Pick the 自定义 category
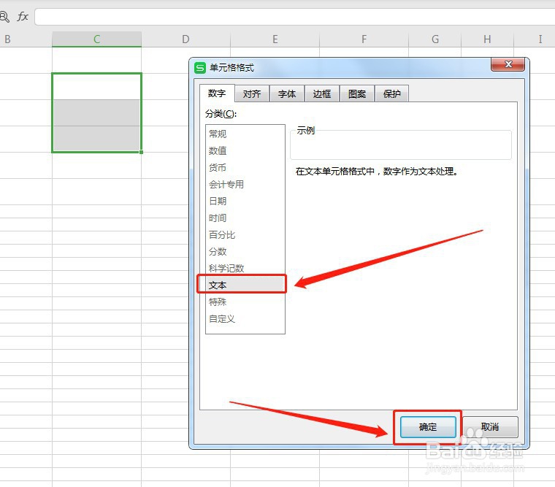Image resolution: width=555 pixels, height=487 pixels. (x=245, y=319)
